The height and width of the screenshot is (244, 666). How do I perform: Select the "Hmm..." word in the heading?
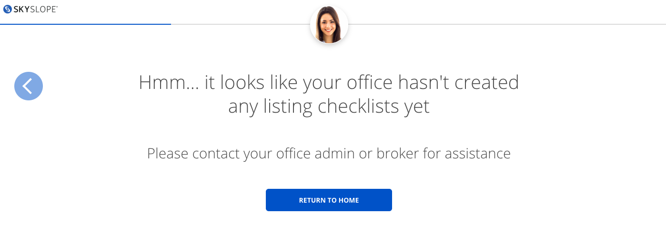point(168,83)
